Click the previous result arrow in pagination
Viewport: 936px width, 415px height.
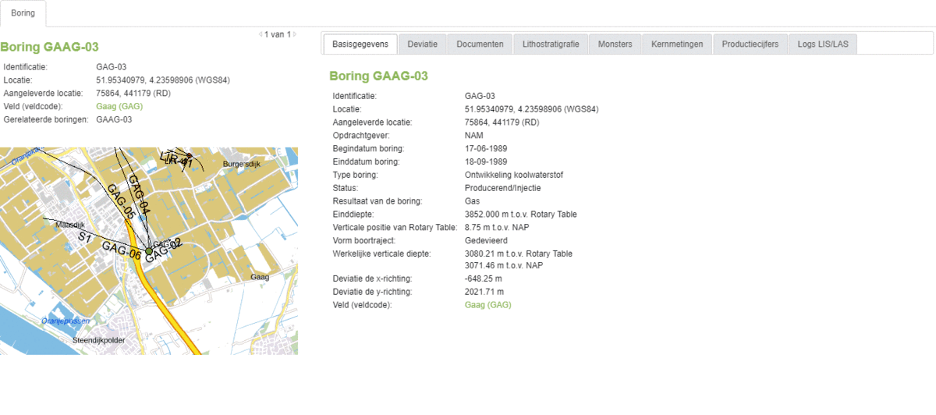[261, 34]
